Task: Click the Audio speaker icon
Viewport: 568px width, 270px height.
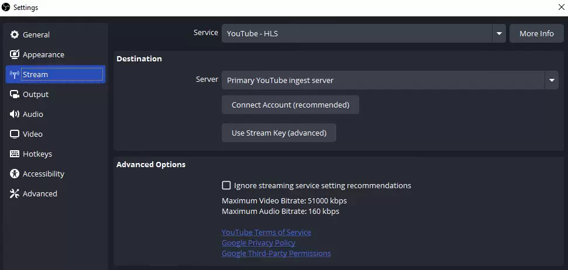Action: pos(15,115)
